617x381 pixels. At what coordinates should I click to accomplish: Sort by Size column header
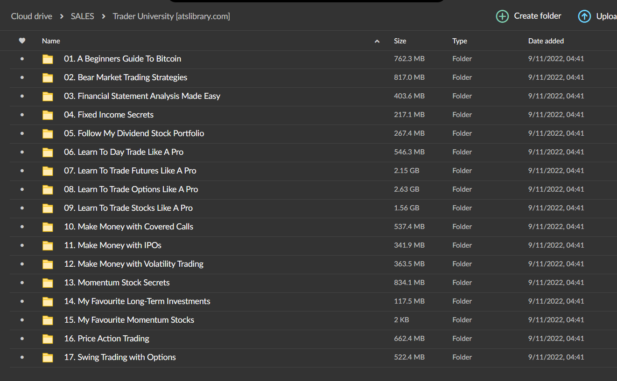click(400, 41)
